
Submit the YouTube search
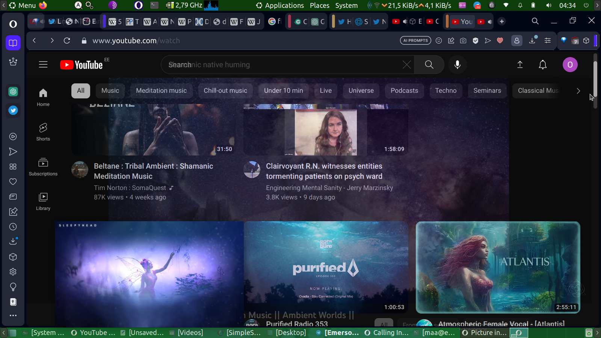pyautogui.click(x=429, y=65)
